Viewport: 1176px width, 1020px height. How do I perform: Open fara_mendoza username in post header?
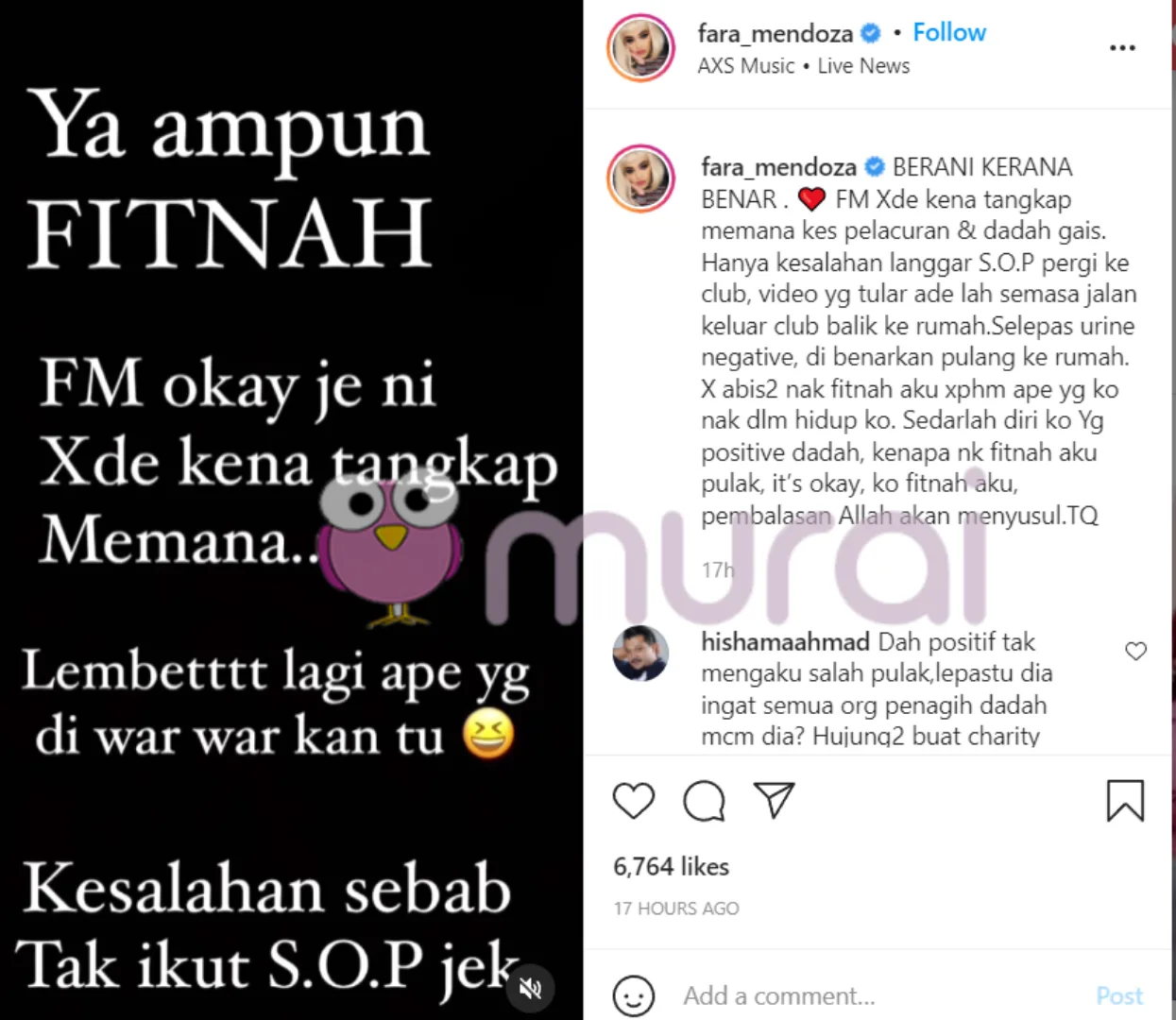775,34
